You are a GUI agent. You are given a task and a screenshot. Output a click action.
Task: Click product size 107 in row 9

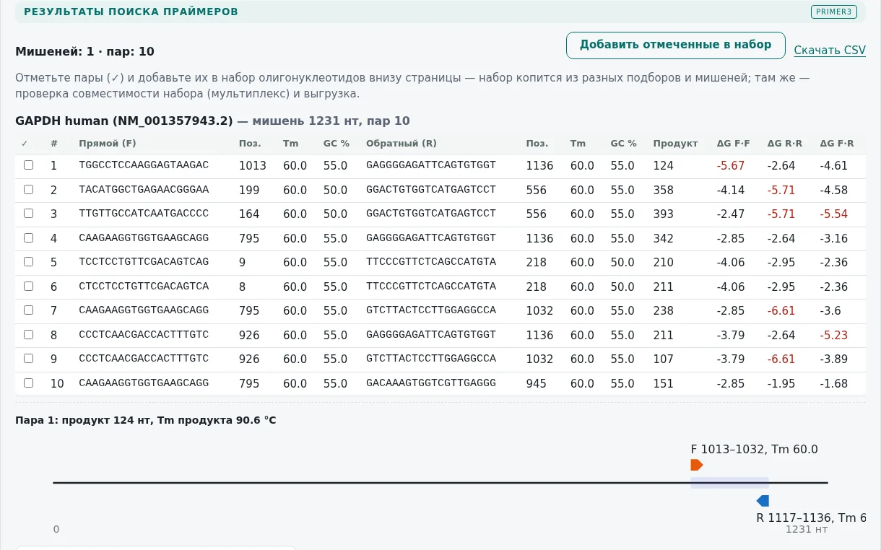(664, 359)
